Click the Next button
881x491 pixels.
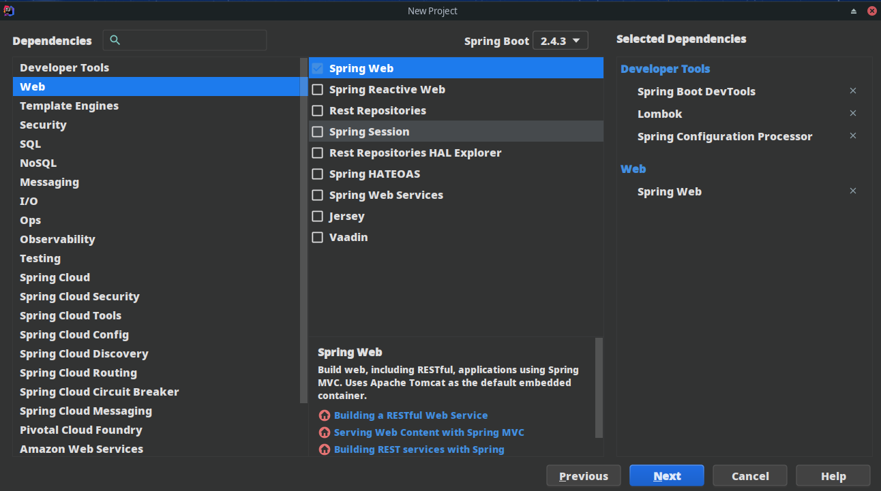pyautogui.click(x=666, y=475)
